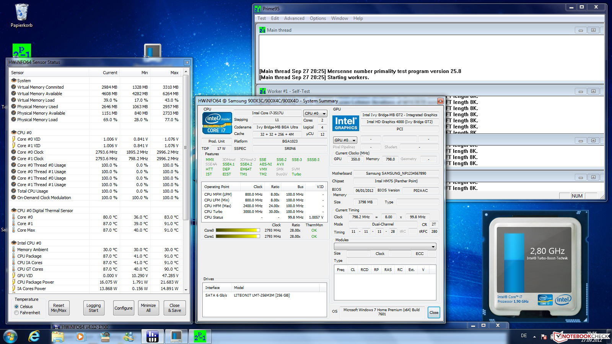The width and height of the screenshot is (612, 344).
Task: Open the GPU #0 selector dropdown
Action: coord(345,140)
